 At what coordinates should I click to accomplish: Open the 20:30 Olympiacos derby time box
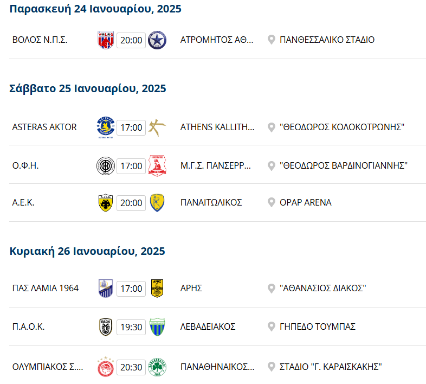click(x=131, y=367)
